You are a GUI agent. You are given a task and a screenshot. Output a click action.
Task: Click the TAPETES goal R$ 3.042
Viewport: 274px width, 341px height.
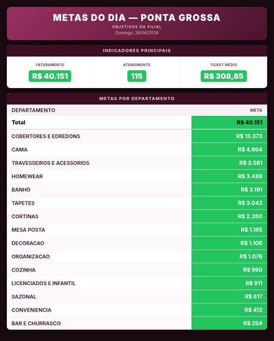pyautogui.click(x=250, y=203)
